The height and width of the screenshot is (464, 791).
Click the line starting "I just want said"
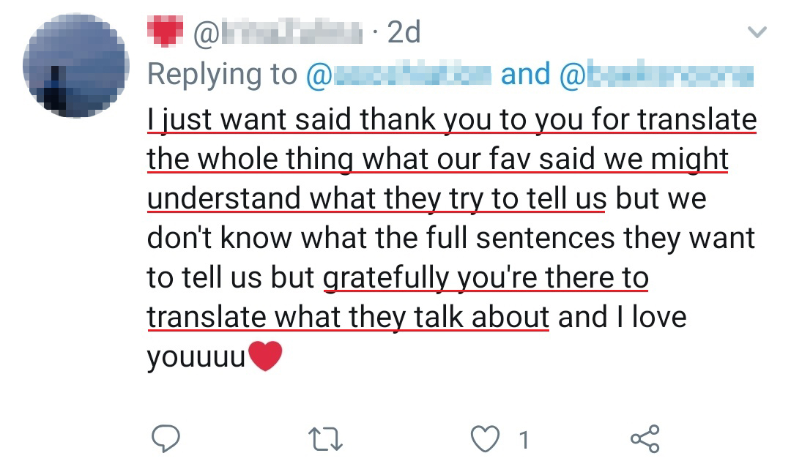[451, 120]
